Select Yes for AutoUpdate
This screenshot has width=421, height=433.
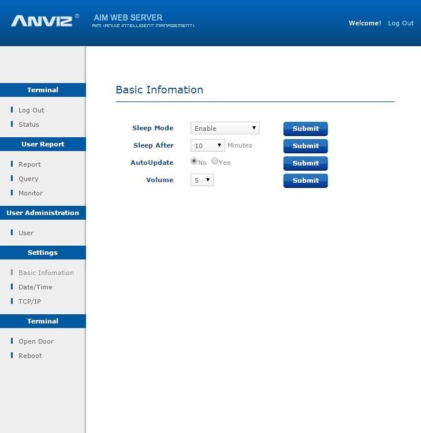click(215, 162)
